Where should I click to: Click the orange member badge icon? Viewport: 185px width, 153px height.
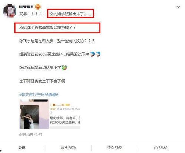[38, 7]
